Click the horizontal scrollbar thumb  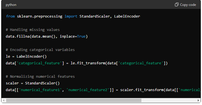pos(74,100)
